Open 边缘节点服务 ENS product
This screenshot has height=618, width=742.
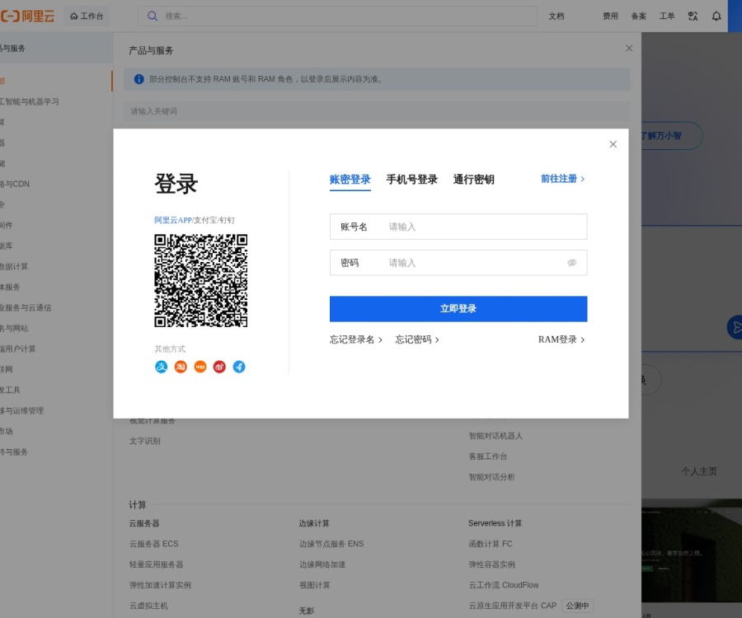(331, 544)
